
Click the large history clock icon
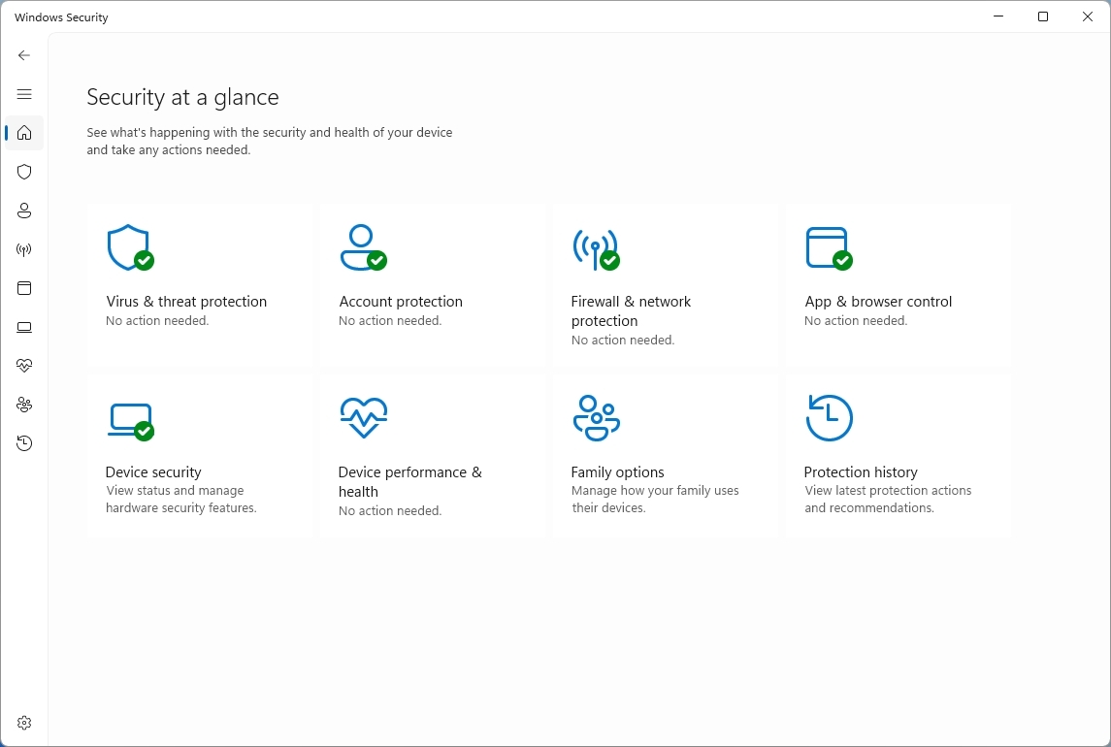click(829, 417)
